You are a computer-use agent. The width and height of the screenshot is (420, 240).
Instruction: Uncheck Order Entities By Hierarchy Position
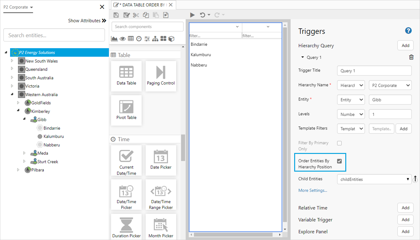click(x=339, y=161)
